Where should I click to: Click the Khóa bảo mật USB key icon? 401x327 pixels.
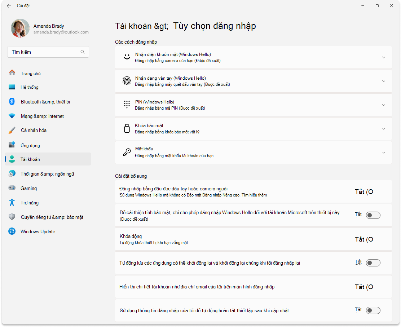pos(127,128)
